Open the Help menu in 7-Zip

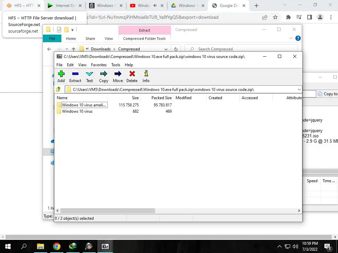pos(129,65)
